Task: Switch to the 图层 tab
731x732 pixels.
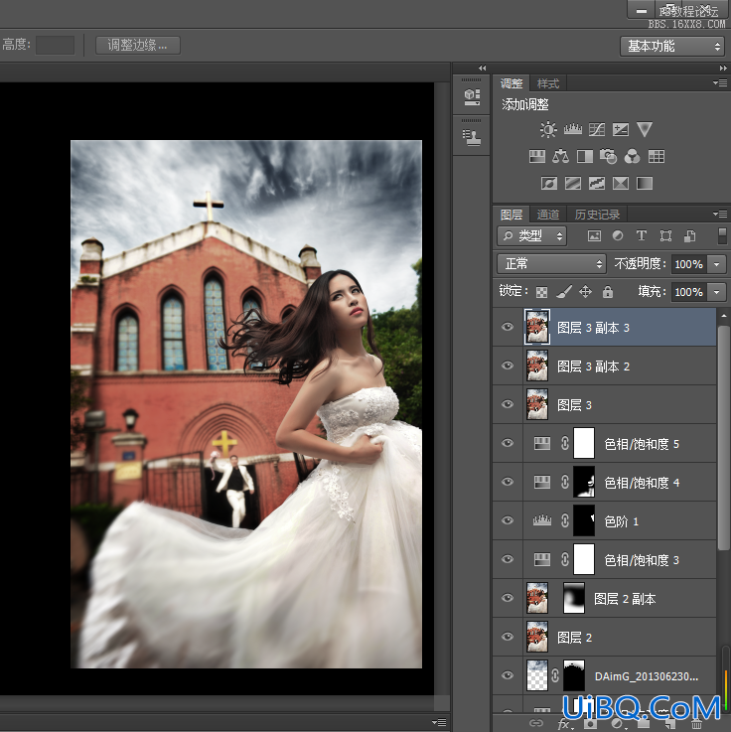Action: (x=512, y=215)
